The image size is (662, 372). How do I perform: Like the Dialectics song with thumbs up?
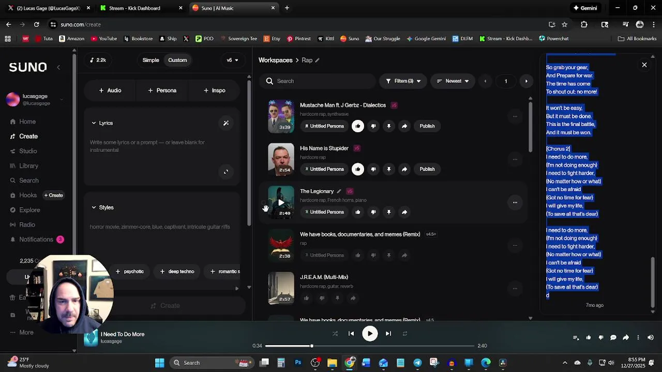[x=357, y=126]
